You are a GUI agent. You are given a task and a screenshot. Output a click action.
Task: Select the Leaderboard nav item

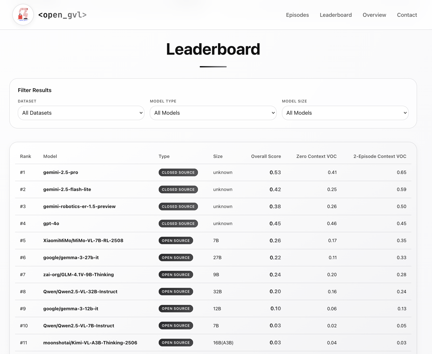tap(335, 15)
